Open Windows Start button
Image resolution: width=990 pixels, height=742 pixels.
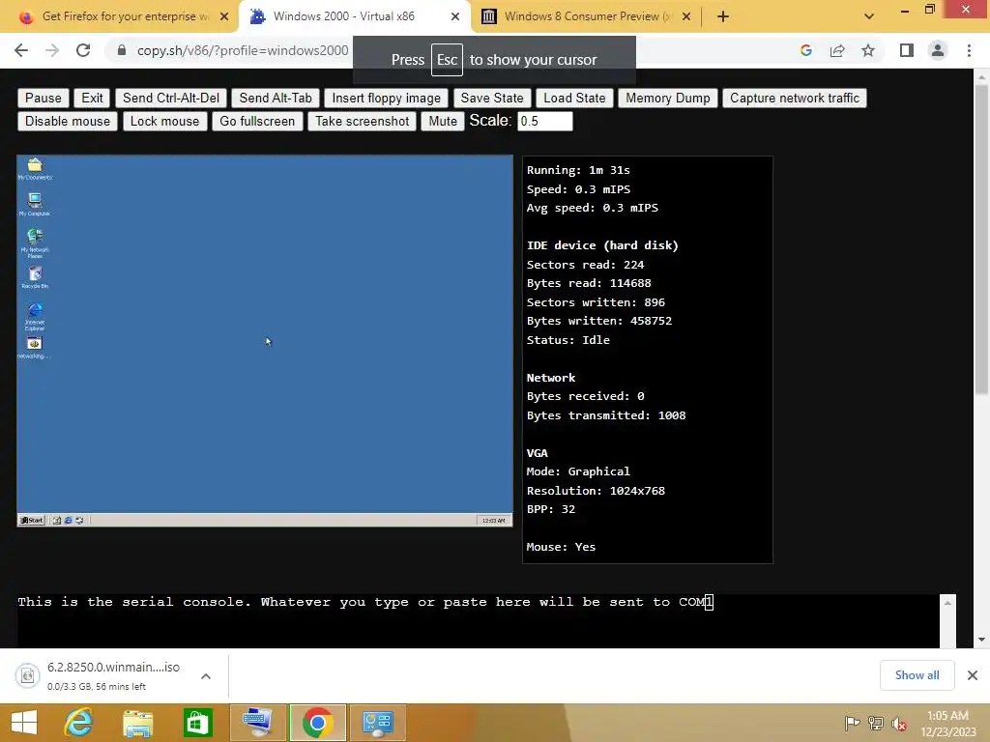tap(23, 723)
